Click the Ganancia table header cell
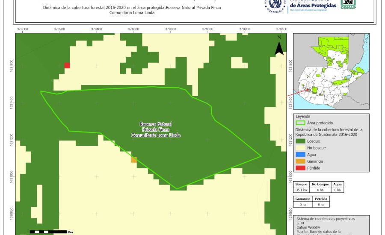Viewport: 385px width, 235px height. (302, 199)
